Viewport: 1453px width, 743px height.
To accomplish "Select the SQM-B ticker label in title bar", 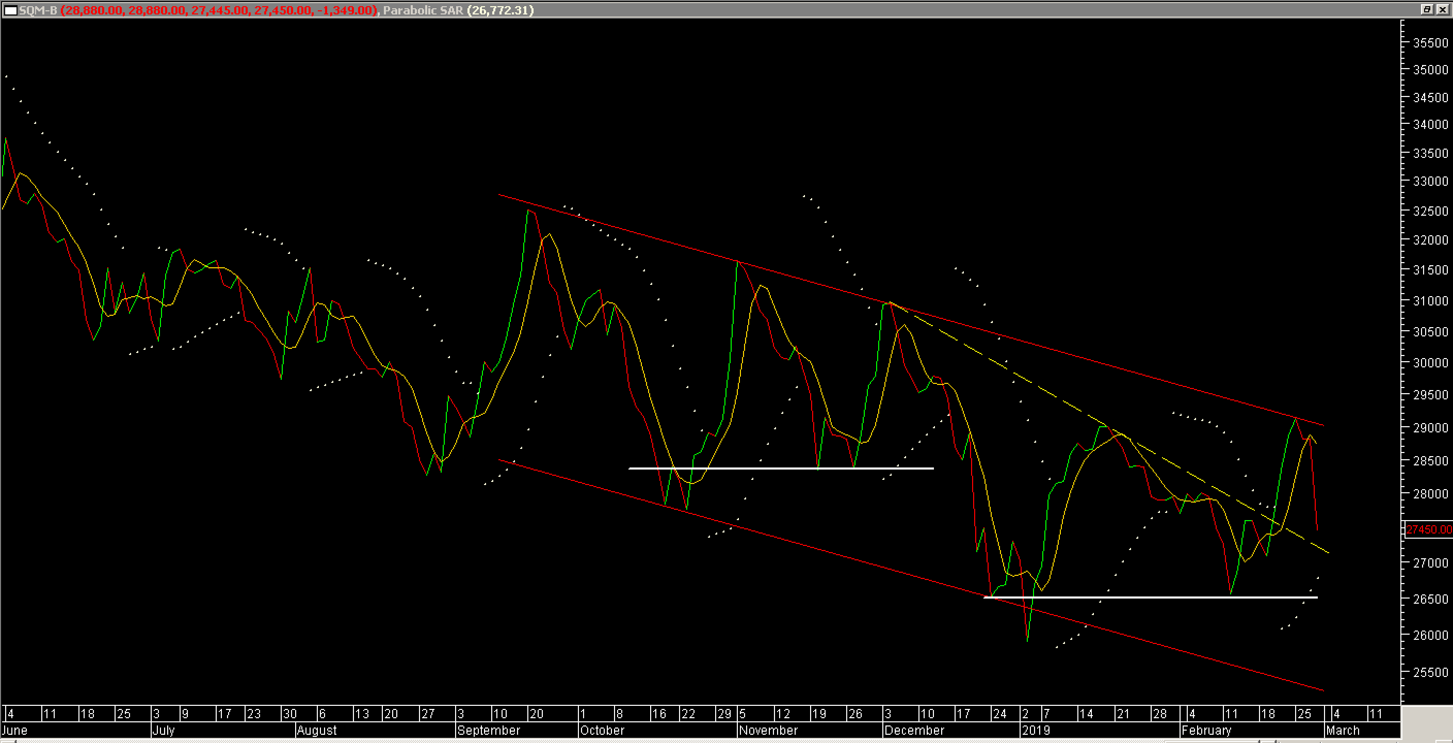I will tap(38, 10).
